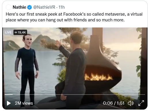Click the eye icon in the viewer counter
Viewport: 148px width, 111px height.
click(16, 32)
